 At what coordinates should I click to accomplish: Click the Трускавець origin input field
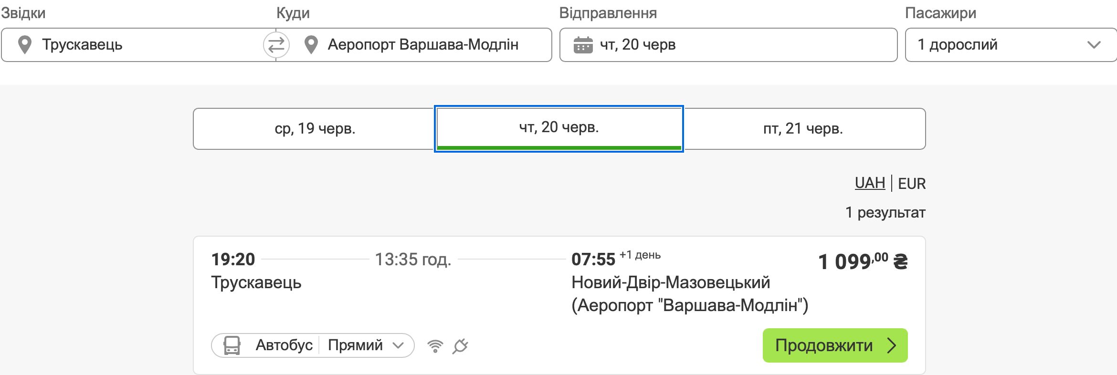pyautogui.click(x=138, y=45)
